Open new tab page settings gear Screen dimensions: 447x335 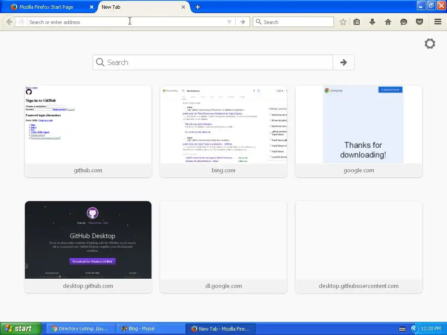(430, 44)
